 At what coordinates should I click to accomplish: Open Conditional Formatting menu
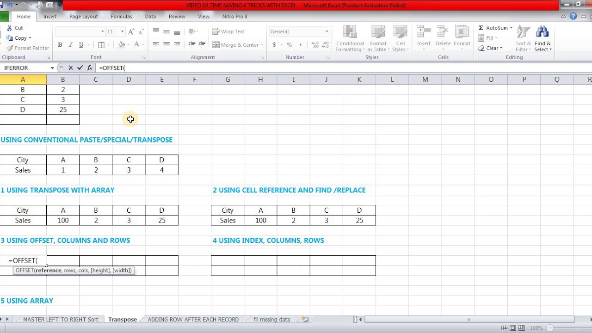click(350, 39)
